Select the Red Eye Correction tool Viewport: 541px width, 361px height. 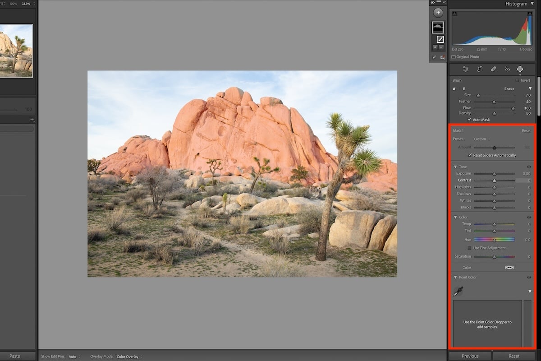coord(507,69)
